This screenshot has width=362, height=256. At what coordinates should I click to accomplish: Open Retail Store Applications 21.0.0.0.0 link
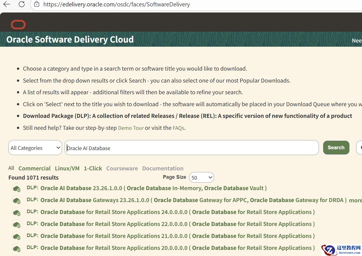(x=178, y=236)
